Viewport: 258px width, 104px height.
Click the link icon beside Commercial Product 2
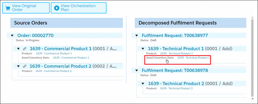(25, 66)
